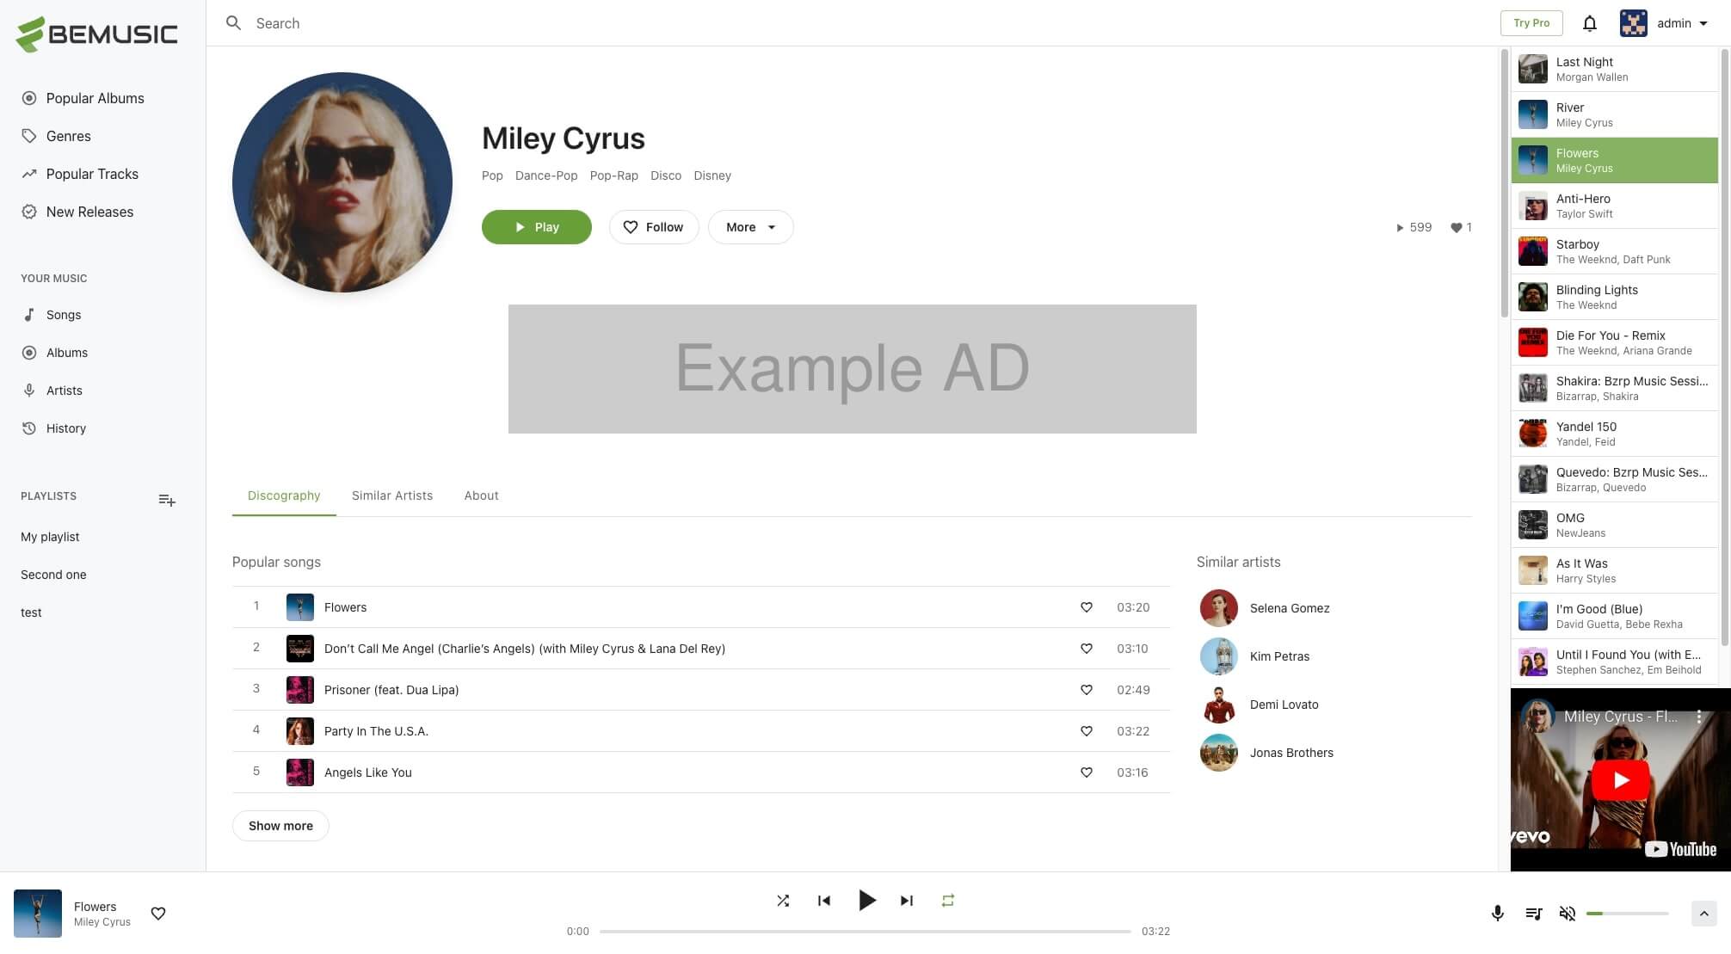The height and width of the screenshot is (954, 1731).
Task: Like Party In The U.S.A.
Action: point(1087,731)
